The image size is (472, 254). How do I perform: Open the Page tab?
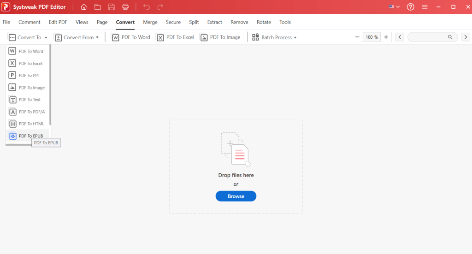click(x=102, y=22)
